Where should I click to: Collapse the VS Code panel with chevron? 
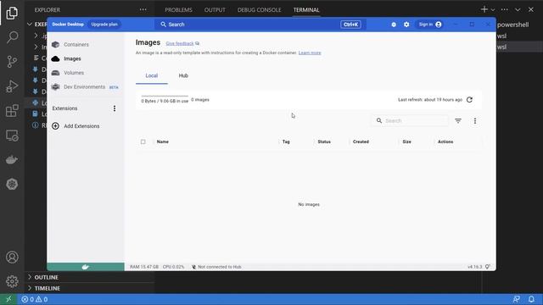tap(518, 9)
